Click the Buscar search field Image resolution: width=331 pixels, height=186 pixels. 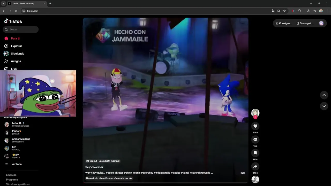point(21,29)
